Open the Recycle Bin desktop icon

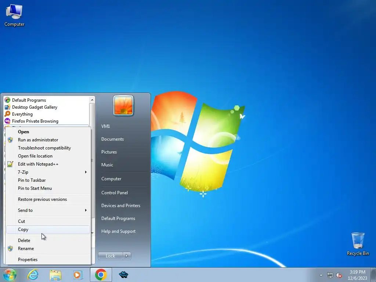(358, 244)
